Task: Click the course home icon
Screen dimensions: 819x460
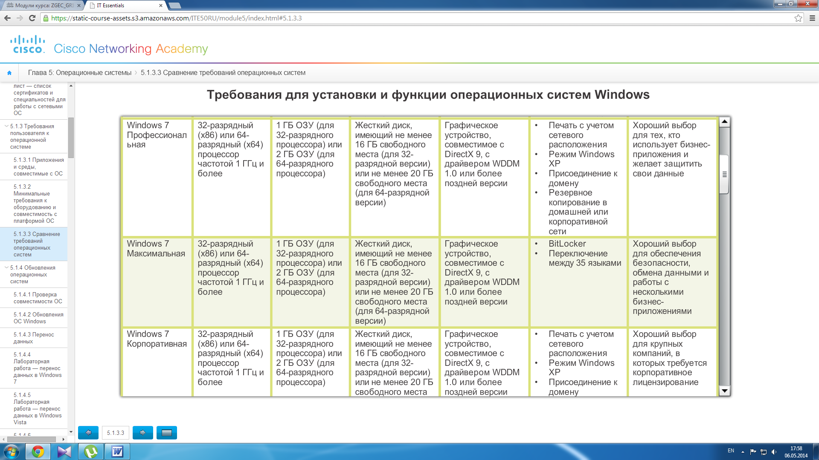Action: (x=9, y=73)
